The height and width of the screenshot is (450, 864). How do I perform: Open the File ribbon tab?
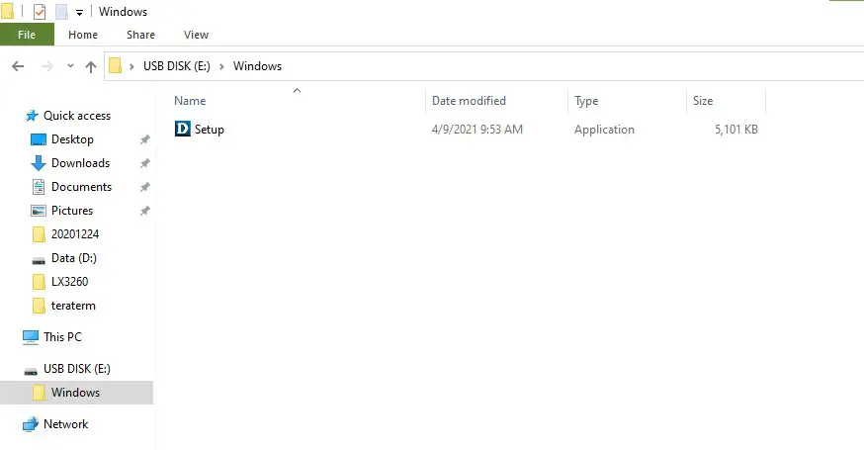pyautogui.click(x=27, y=35)
